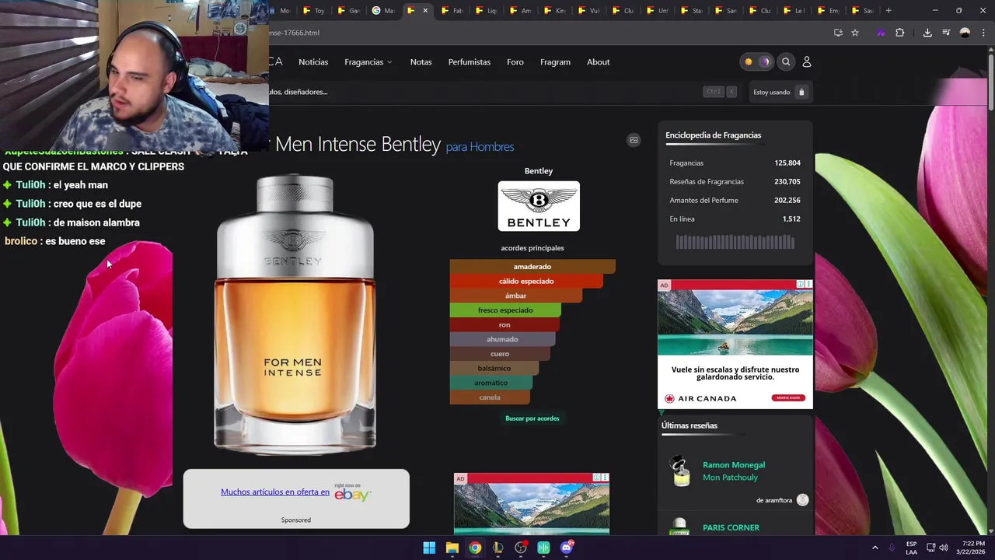The width and height of the screenshot is (995, 560).
Task: Open Chrome profile avatar
Action: point(965,33)
